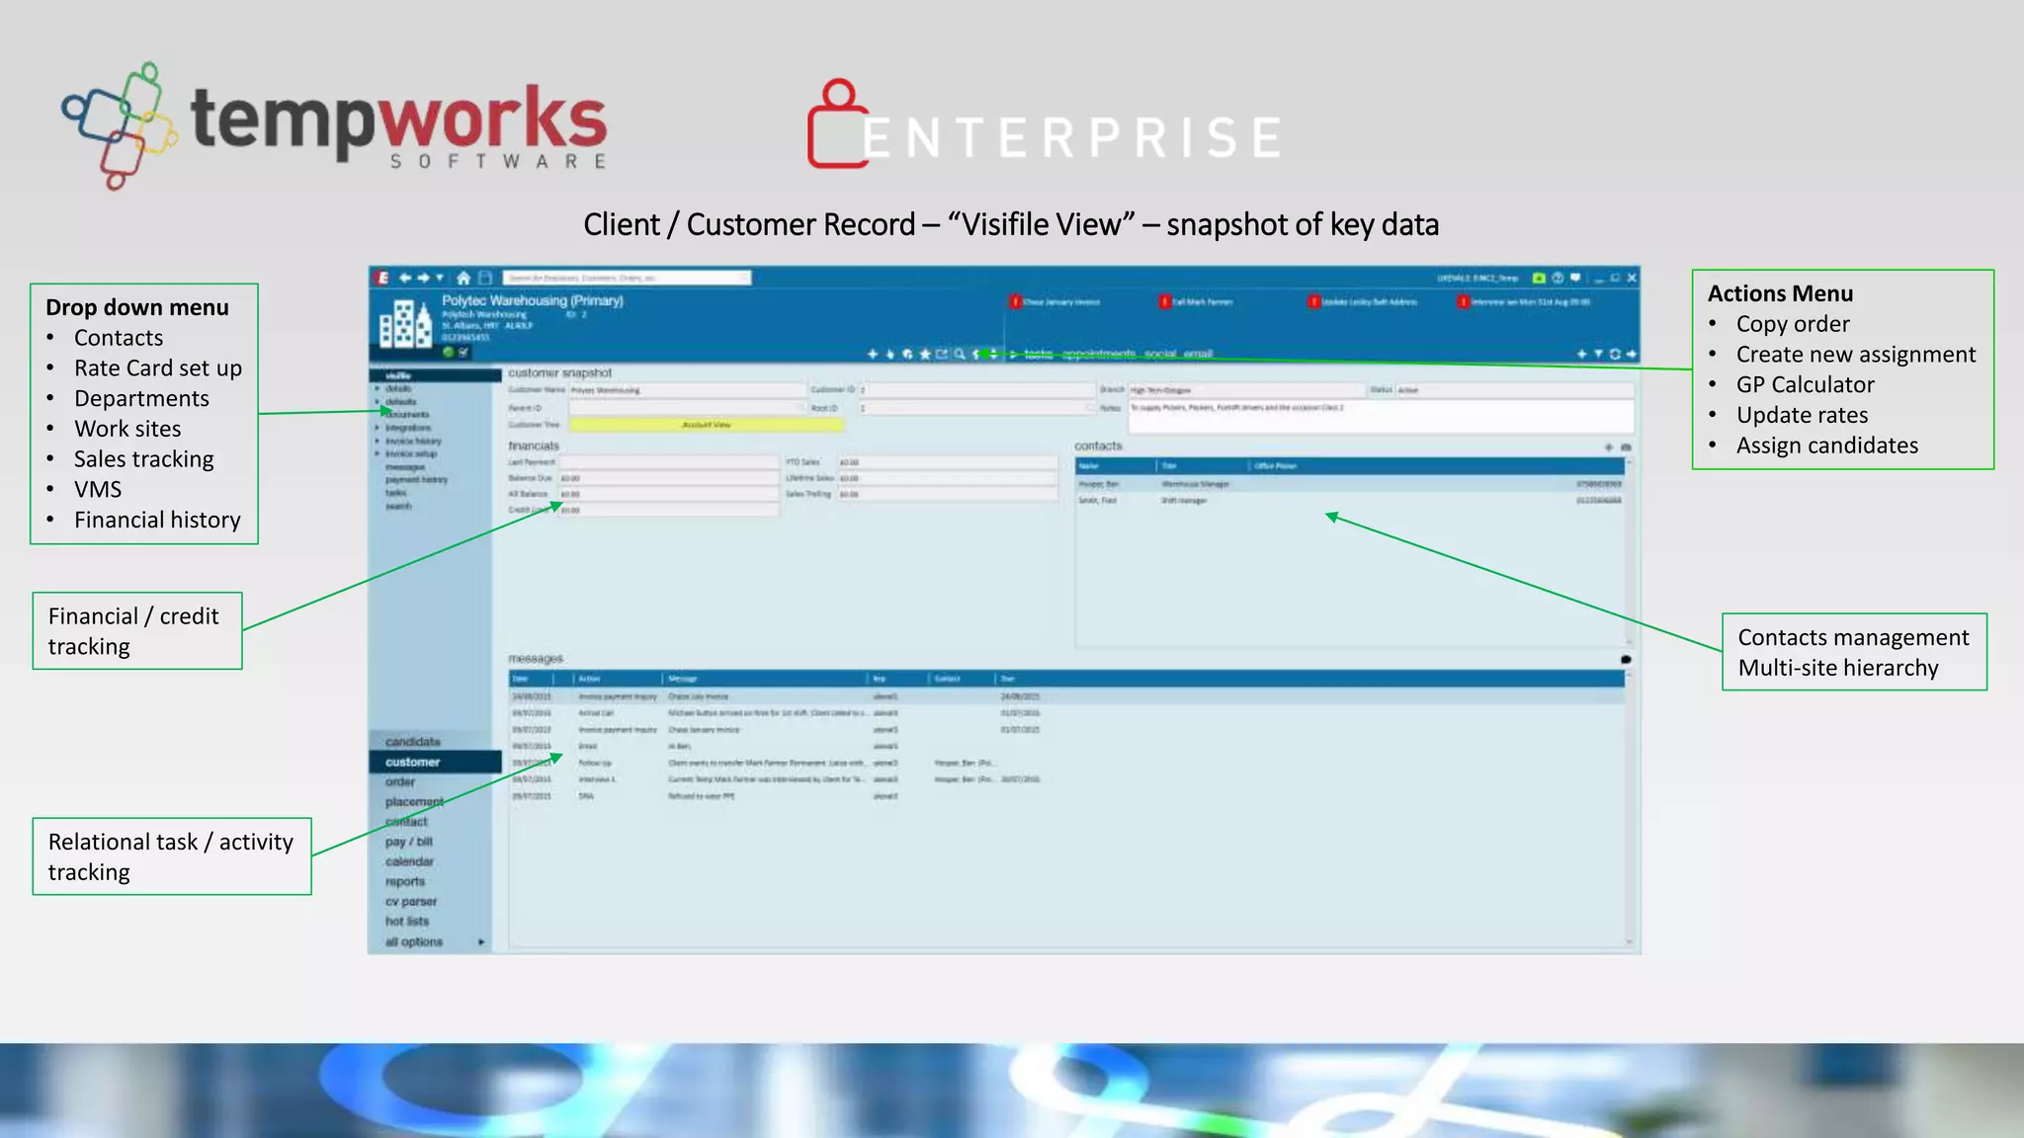Viewport: 2024px width, 1138px height.
Task: Expand the integrations tree item
Action: (x=377, y=428)
